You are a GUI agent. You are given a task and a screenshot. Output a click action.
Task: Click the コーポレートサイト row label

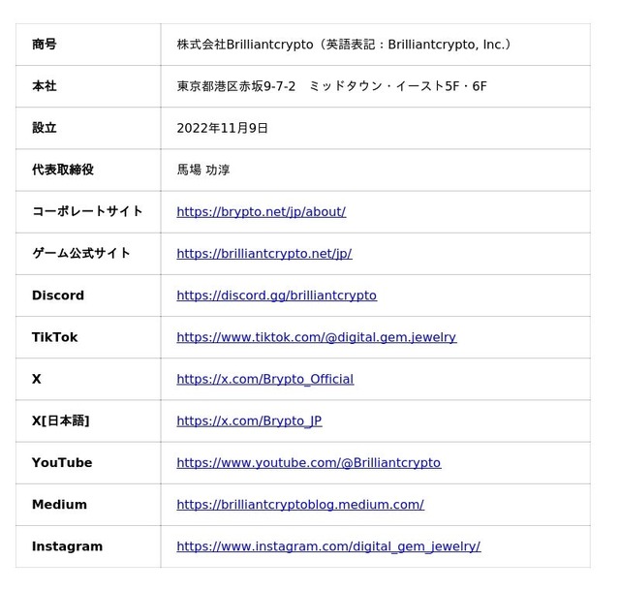87,211
